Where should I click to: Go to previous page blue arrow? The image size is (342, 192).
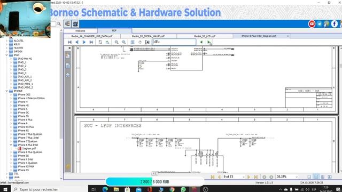(77, 42)
